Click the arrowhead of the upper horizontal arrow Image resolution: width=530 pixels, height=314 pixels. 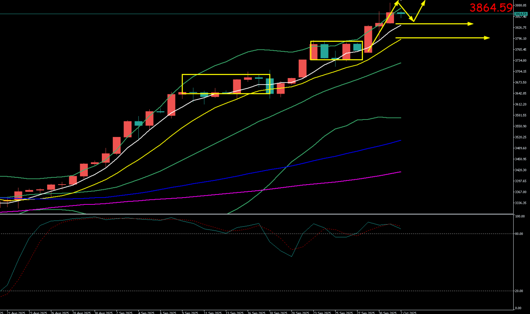point(471,24)
